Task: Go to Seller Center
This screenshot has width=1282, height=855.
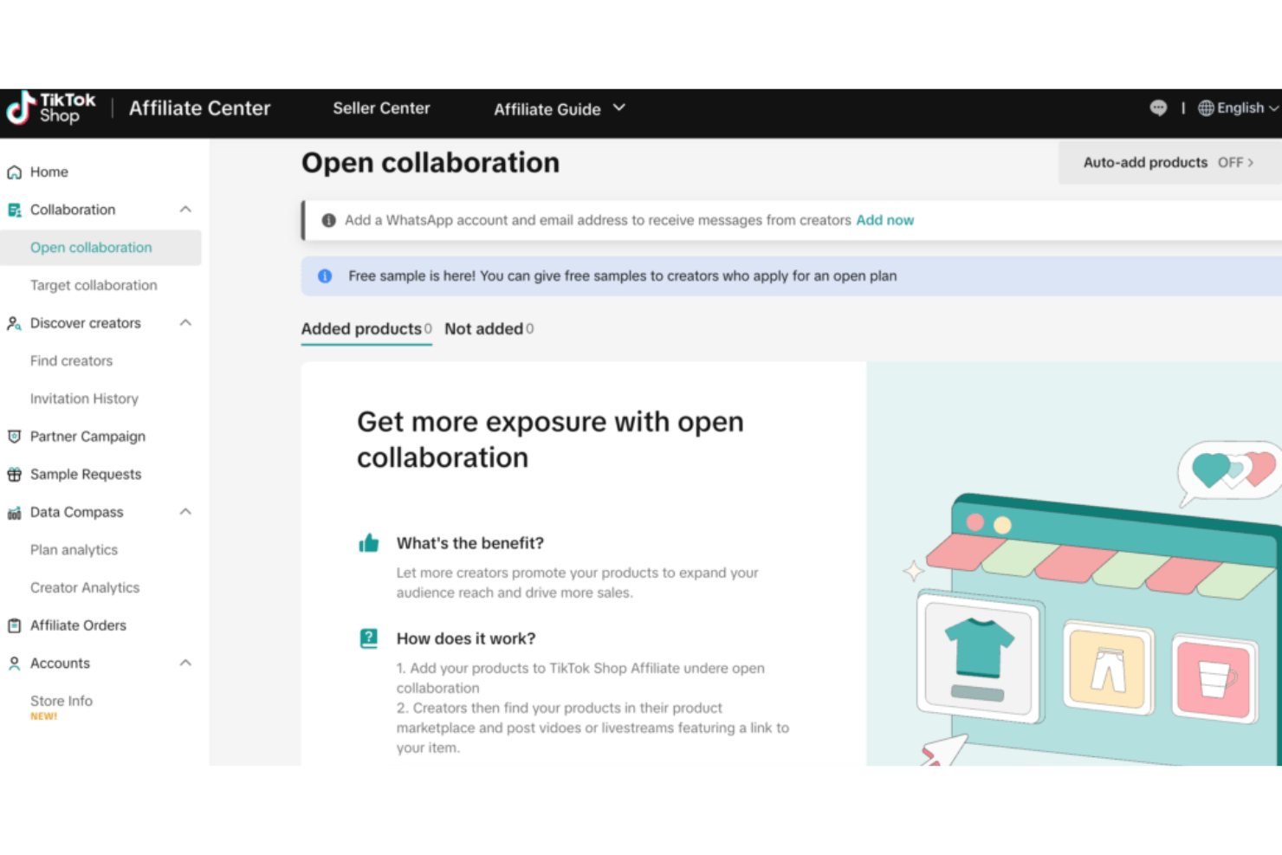Action: [381, 108]
